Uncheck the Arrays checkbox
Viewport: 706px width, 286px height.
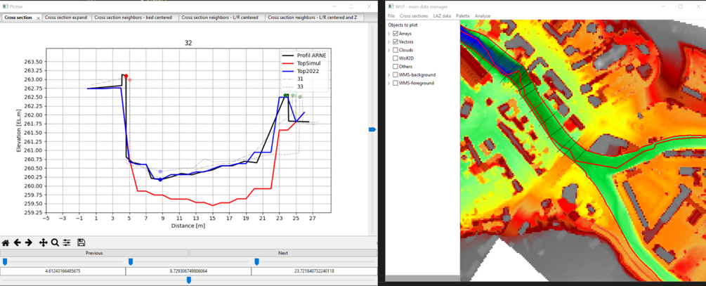396,34
